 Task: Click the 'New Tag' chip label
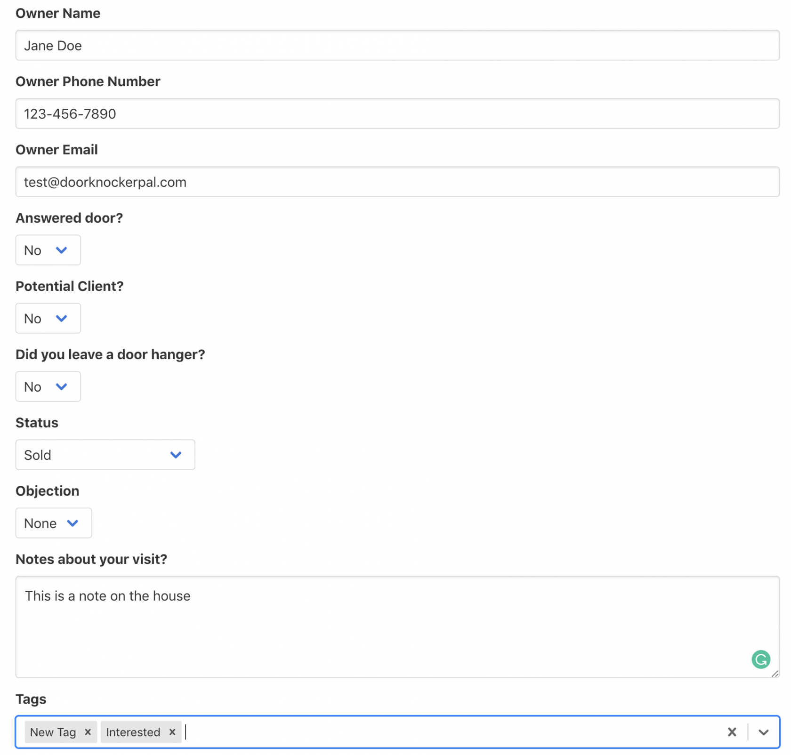tap(53, 732)
